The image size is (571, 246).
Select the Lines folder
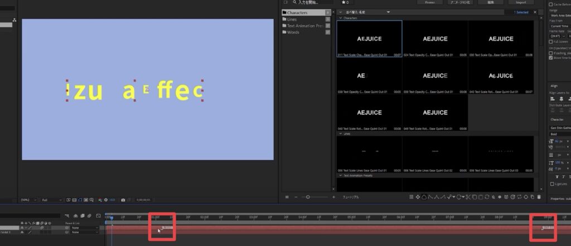292,19
